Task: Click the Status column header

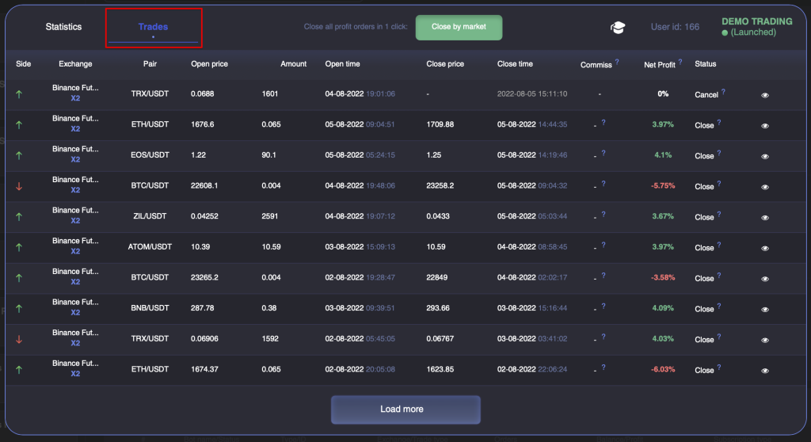Action: (x=706, y=63)
